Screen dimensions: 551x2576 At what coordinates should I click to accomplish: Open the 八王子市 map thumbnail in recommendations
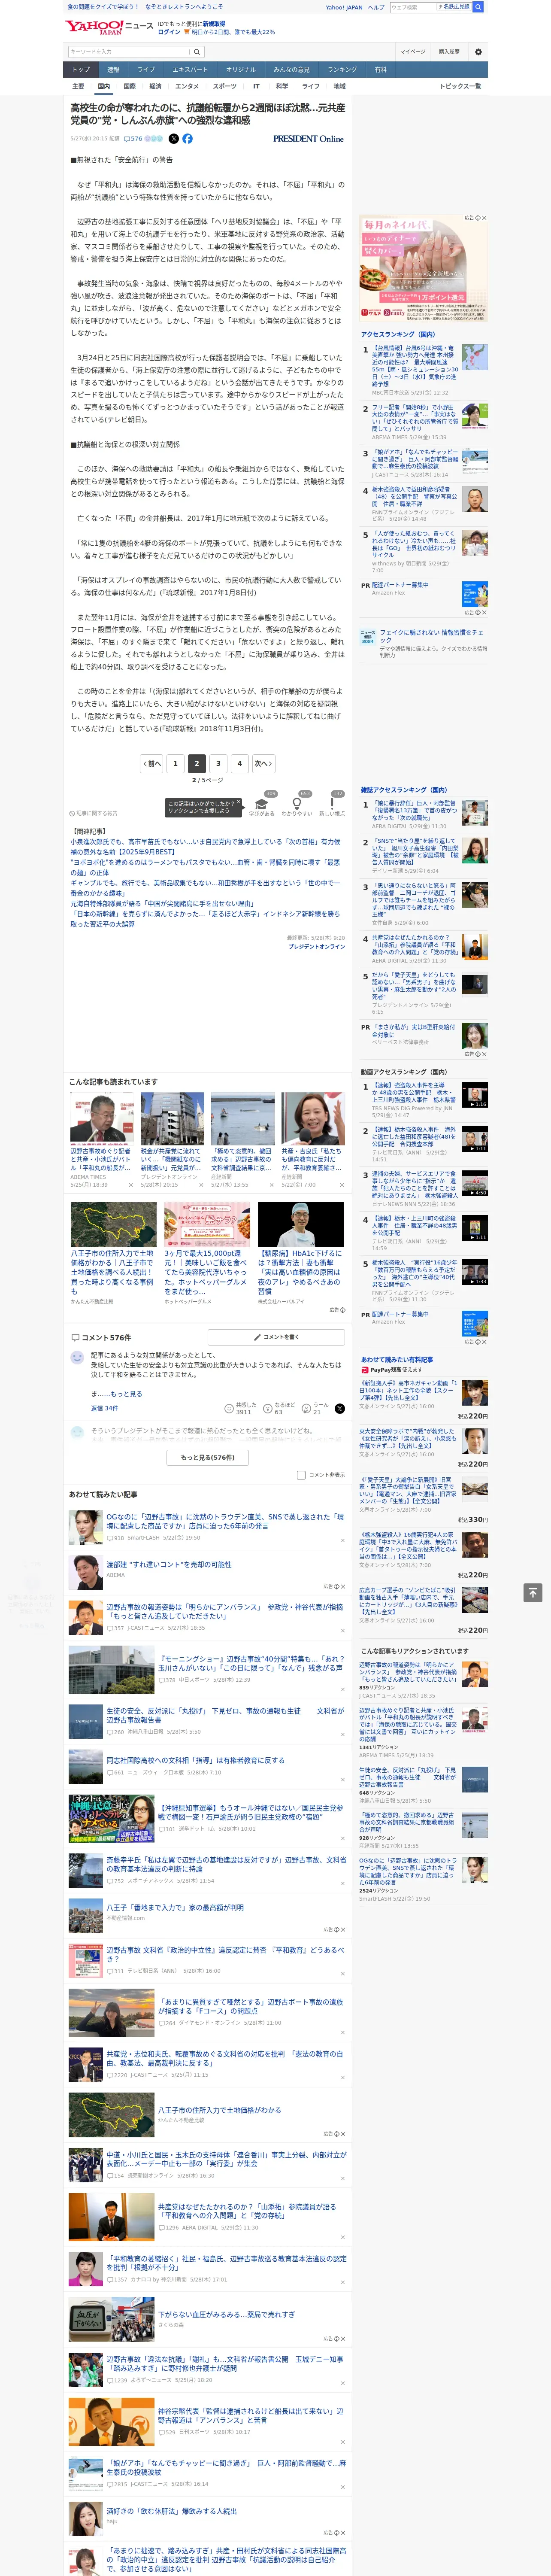pos(113,1225)
